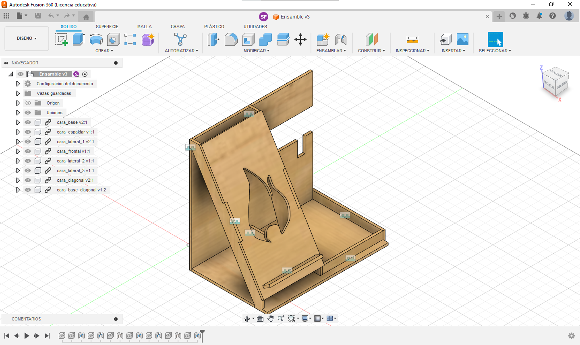
Task: Create a New Component from toolbar
Action: click(323, 39)
